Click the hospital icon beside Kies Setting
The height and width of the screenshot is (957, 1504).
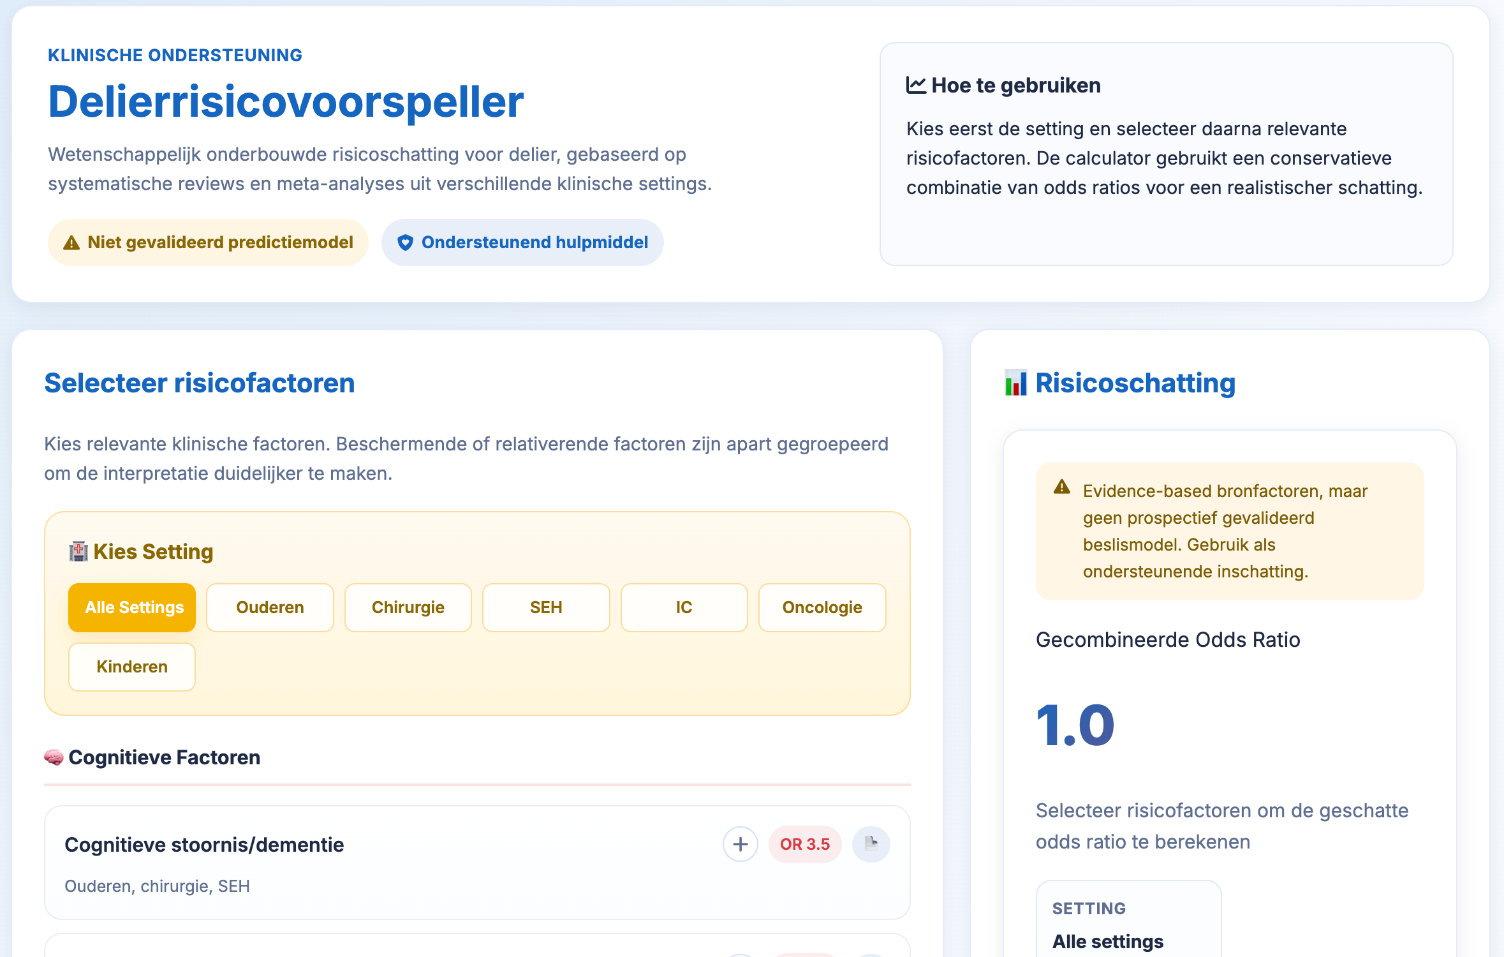[x=78, y=551]
